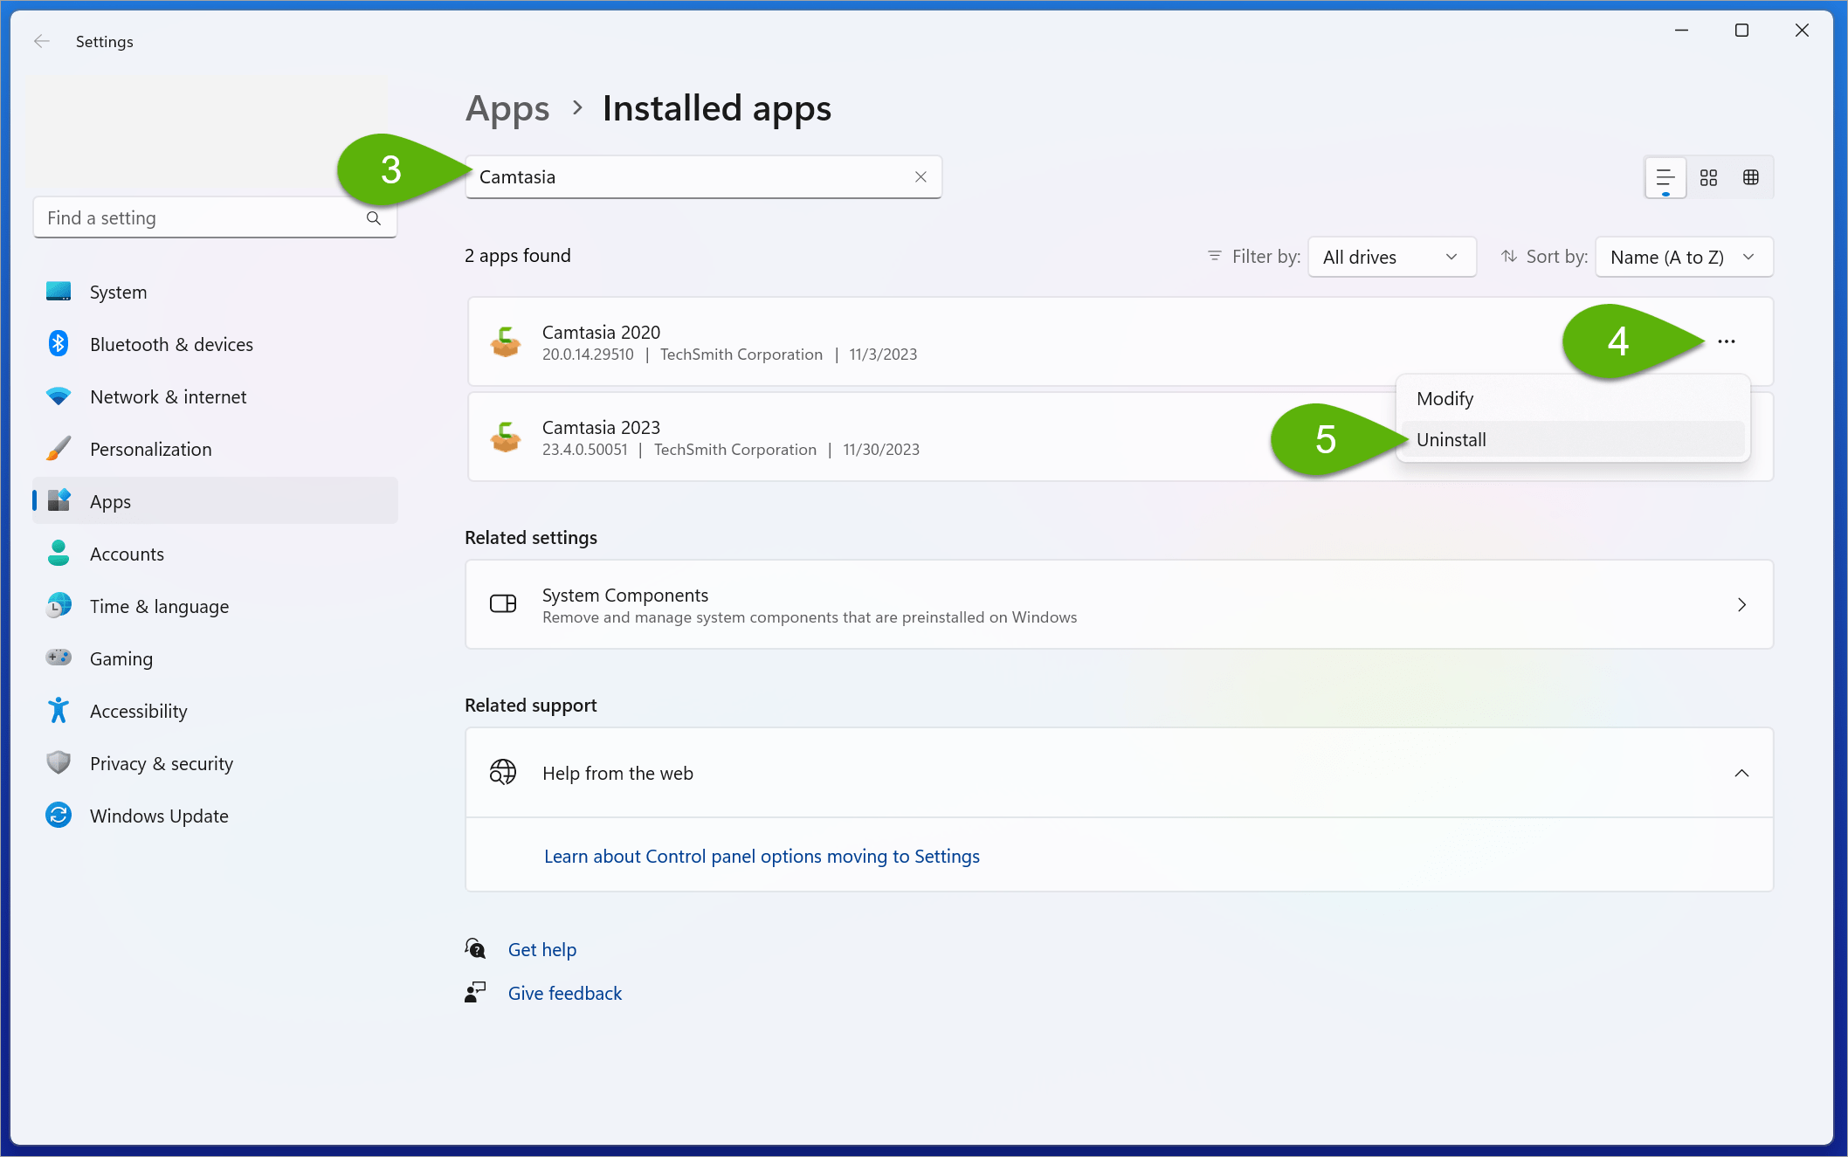Switch to the table view layout icon
Image resolution: width=1848 pixels, height=1157 pixels.
(x=1751, y=178)
